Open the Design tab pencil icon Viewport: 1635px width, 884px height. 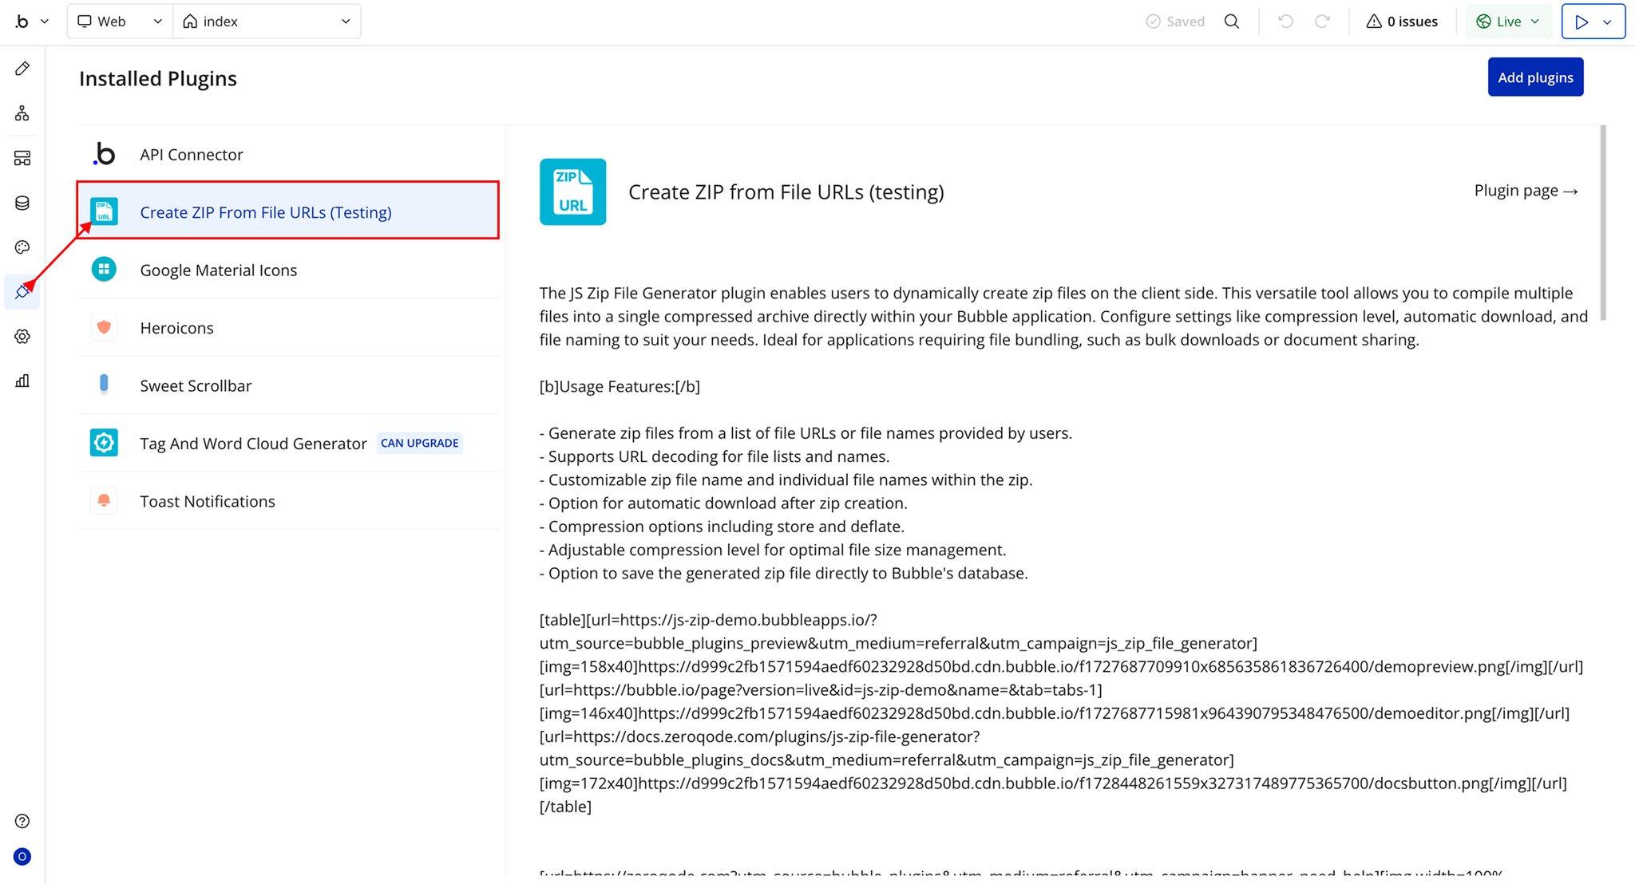pos(22,69)
